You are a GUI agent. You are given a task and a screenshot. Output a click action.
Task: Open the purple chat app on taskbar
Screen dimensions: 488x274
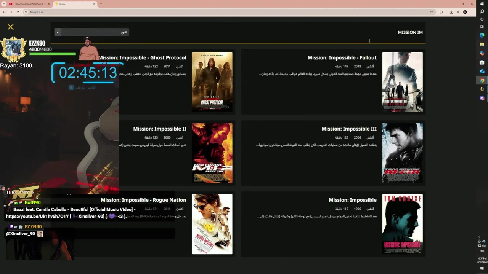(x=482, y=98)
